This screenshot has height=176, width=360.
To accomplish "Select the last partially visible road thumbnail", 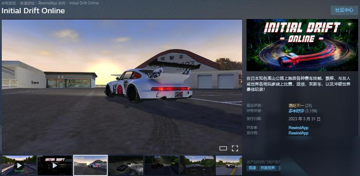I will [229, 165].
